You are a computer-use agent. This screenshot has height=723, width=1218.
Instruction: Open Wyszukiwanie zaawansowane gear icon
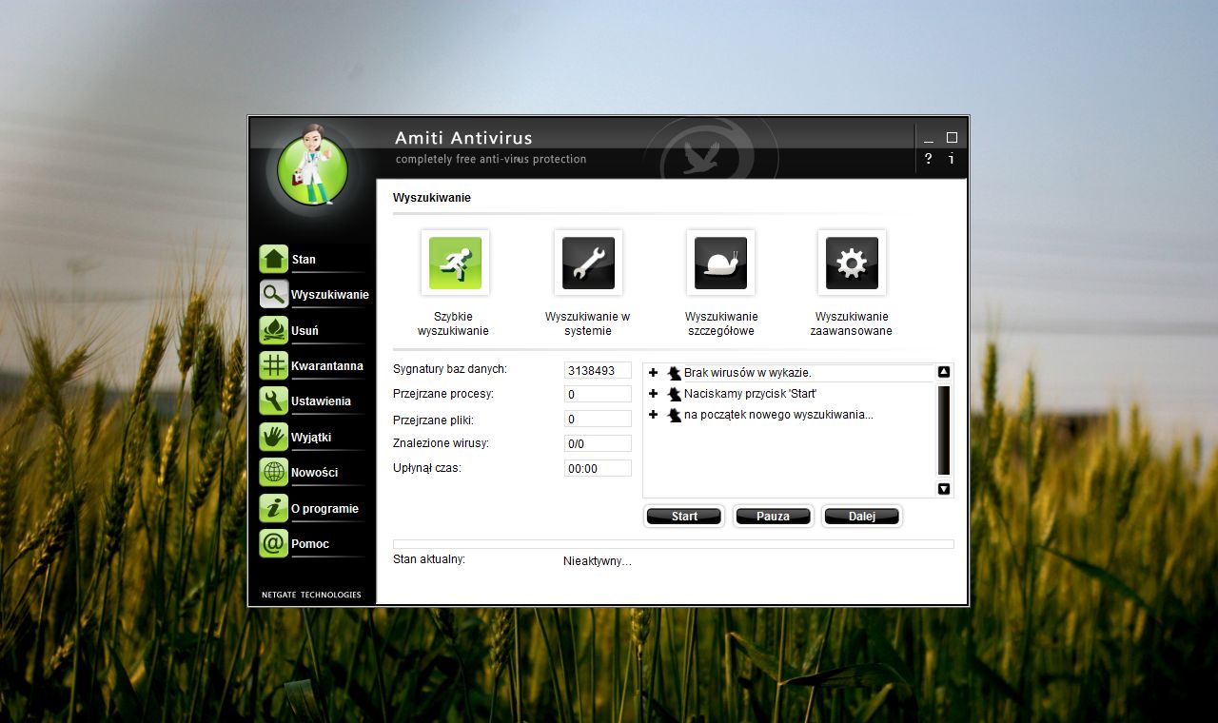point(852,263)
